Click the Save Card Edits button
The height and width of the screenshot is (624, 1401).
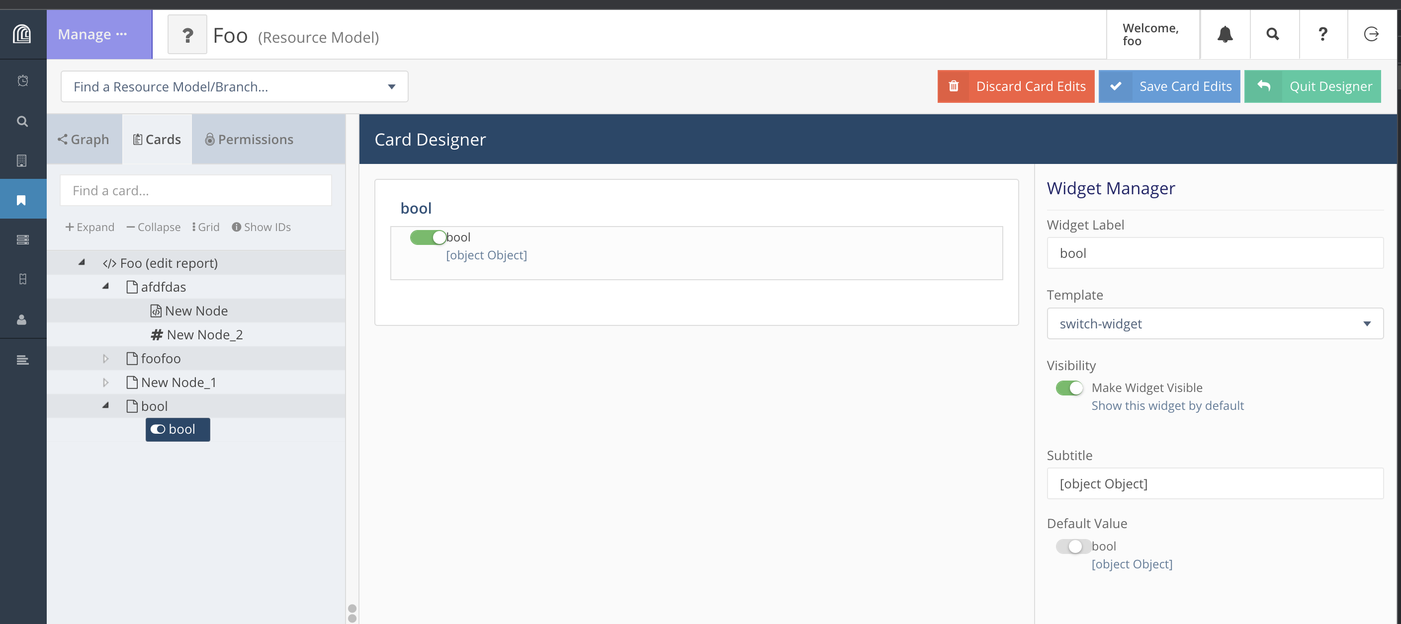pyautogui.click(x=1169, y=86)
